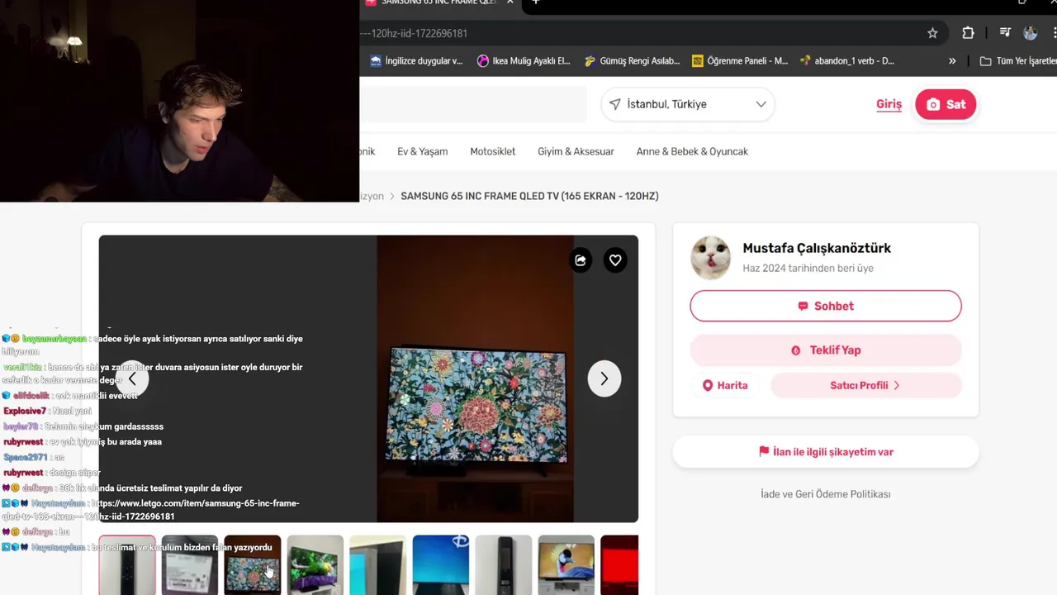Open seller cat avatar picture
1057x595 pixels.
[710, 257]
